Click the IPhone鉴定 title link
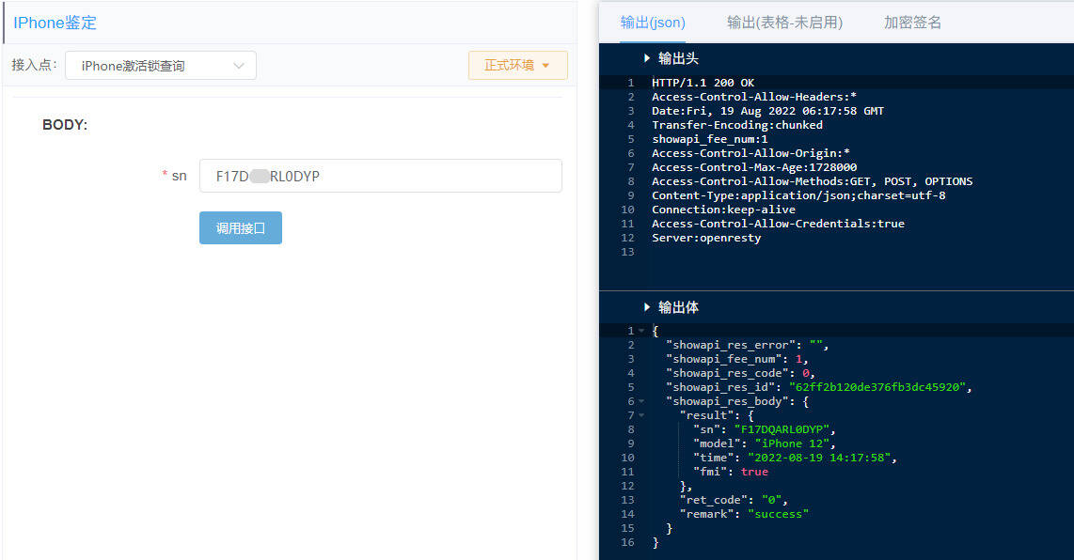The image size is (1074, 560). (55, 23)
